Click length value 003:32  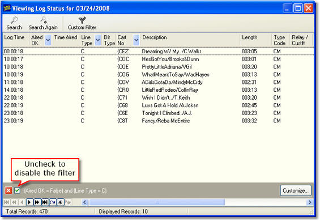pyautogui.click(x=249, y=121)
